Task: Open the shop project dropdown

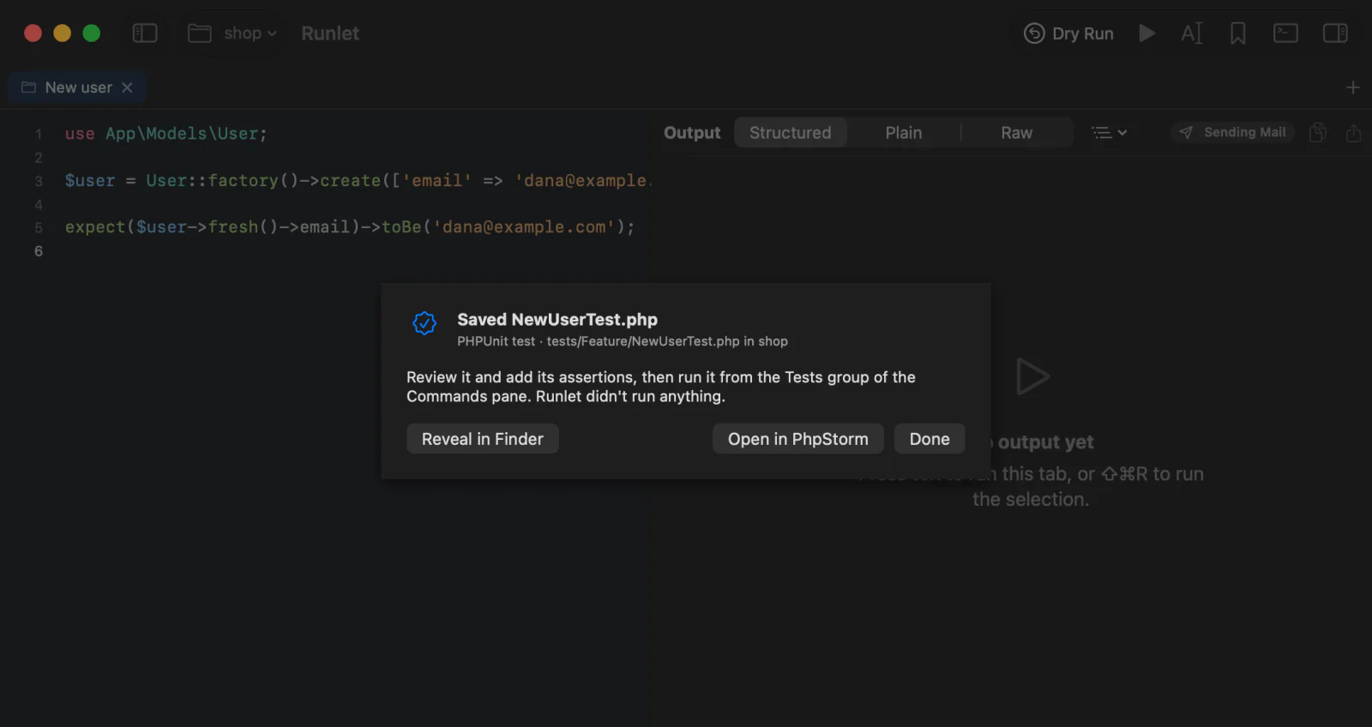Action: [232, 33]
